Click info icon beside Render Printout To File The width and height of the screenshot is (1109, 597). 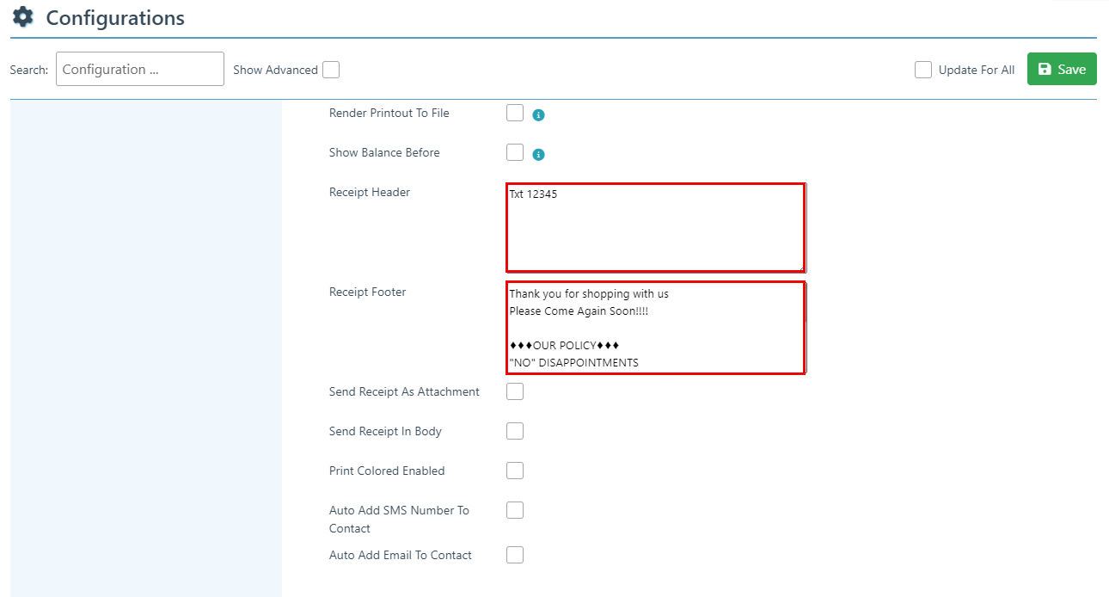tap(538, 115)
